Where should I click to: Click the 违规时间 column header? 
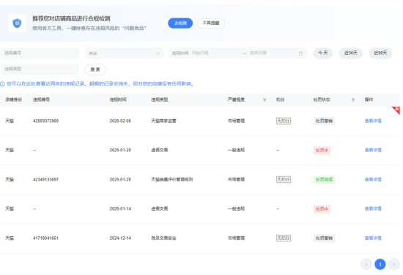coord(118,99)
